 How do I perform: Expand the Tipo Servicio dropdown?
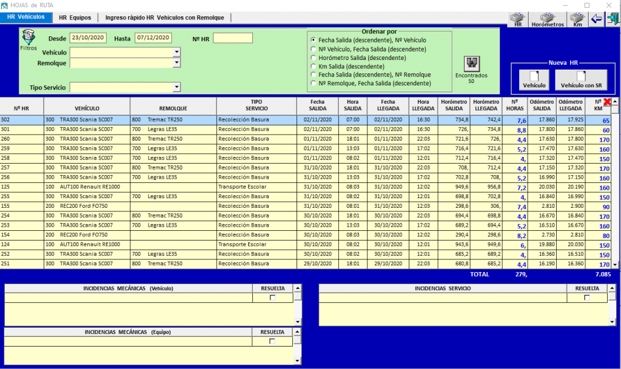[x=176, y=87]
